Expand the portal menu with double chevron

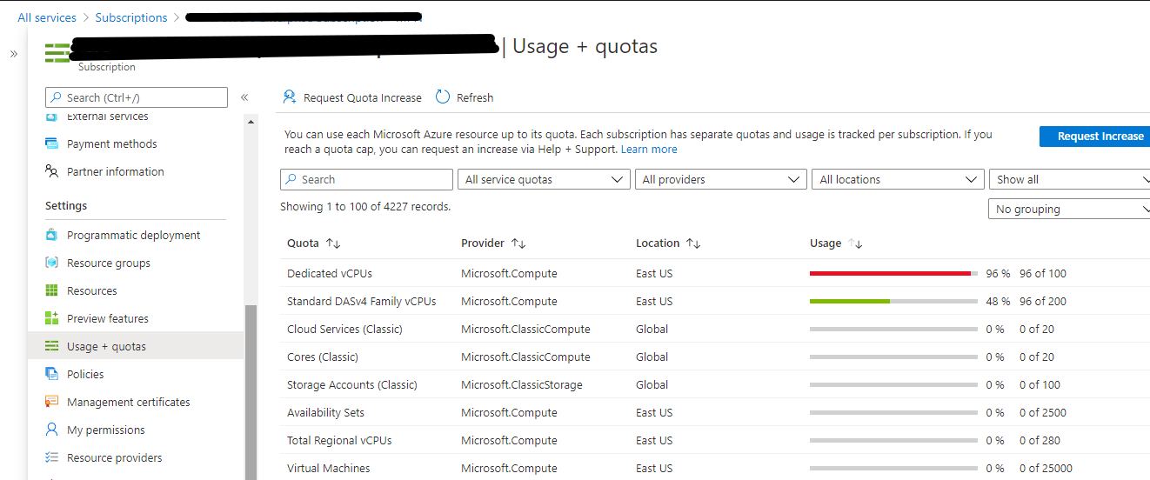click(x=13, y=54)
